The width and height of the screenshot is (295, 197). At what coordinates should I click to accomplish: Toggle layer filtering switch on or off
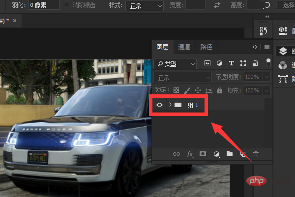268,63
